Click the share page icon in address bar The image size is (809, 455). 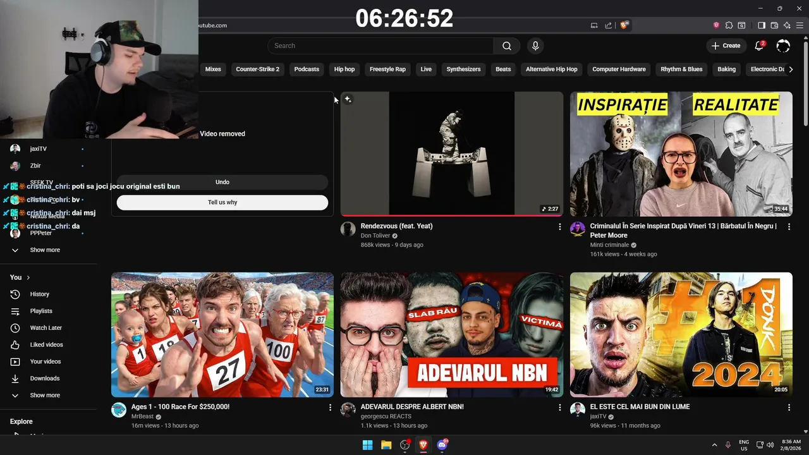pos(608,25)
